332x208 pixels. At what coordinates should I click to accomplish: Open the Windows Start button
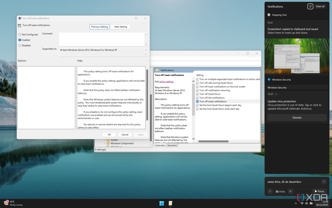(162, 203)
